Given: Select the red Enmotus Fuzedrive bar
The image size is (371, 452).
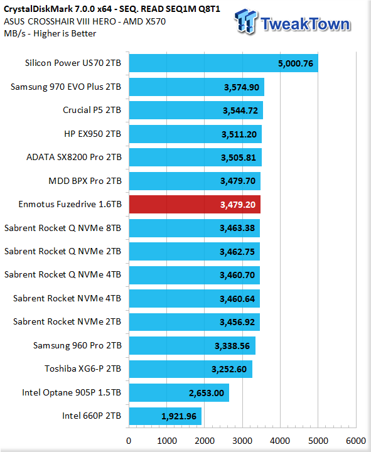Looking at the screenshot, I should click(x=195, y=205).
